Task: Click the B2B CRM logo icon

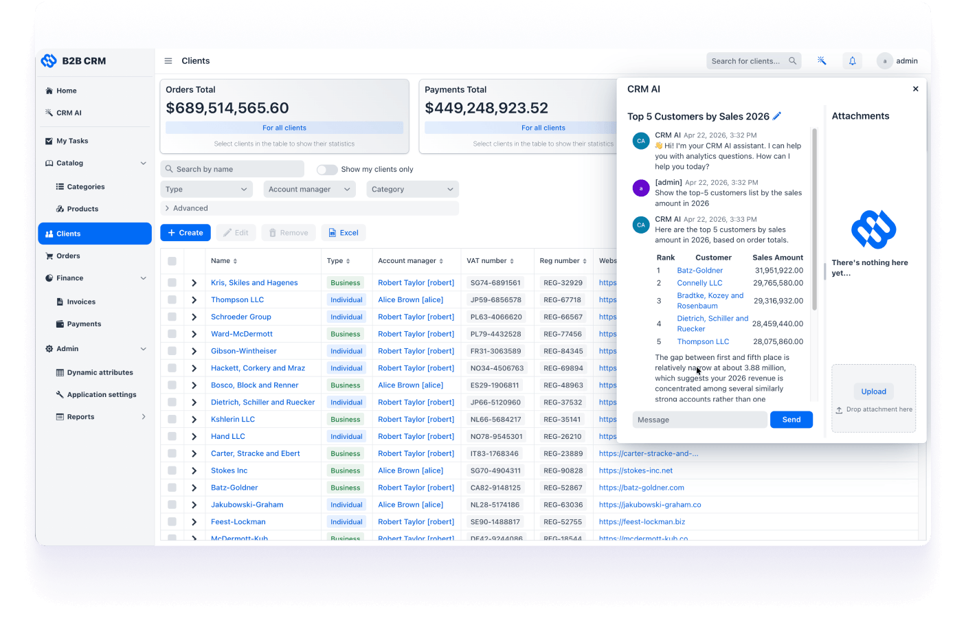Action: (x=49, y=61)
